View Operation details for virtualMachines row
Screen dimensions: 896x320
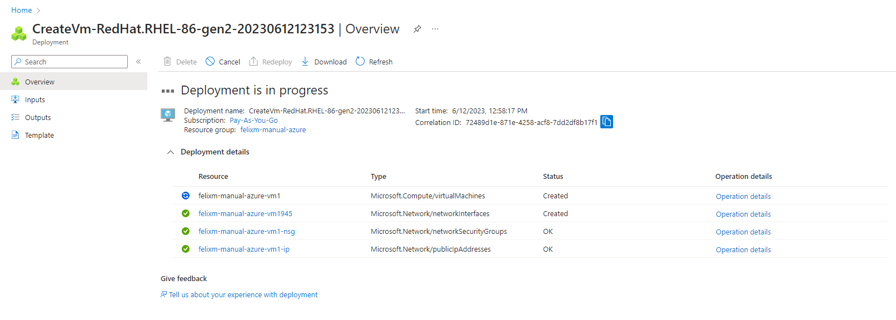[x=743, y=196]
